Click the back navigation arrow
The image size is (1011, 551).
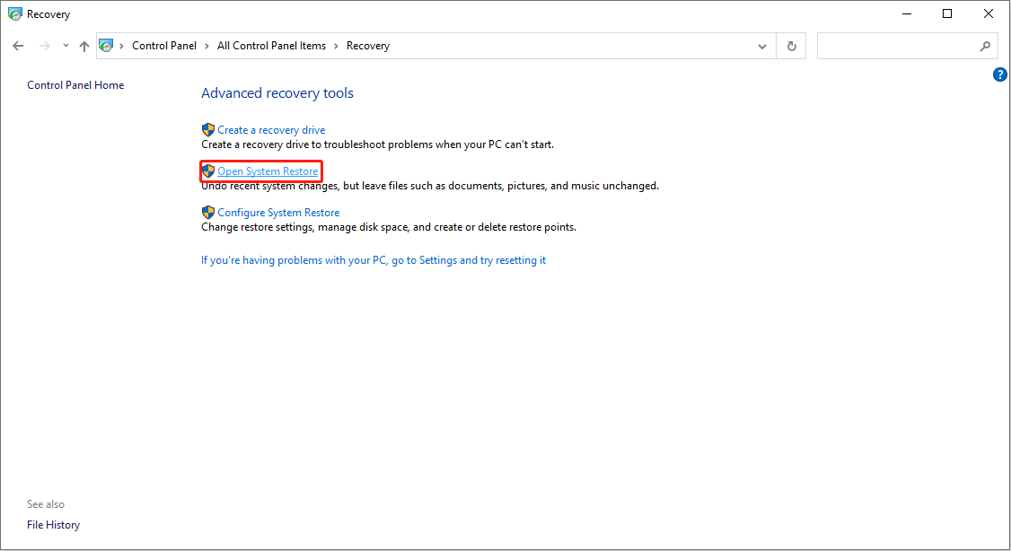tap(18, 45)
